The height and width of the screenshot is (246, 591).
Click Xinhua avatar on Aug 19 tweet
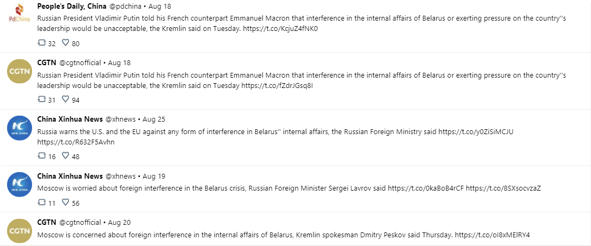pyautogui.click(x=20, y=184)
